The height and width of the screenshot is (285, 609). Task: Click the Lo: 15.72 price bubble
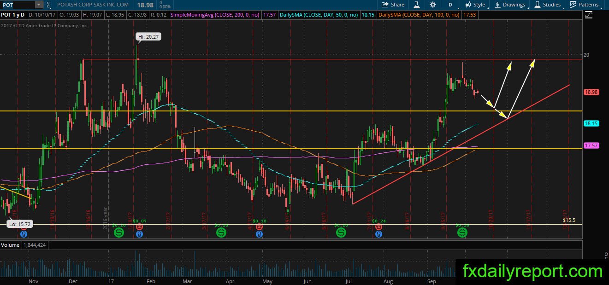(x=19, y=224)
